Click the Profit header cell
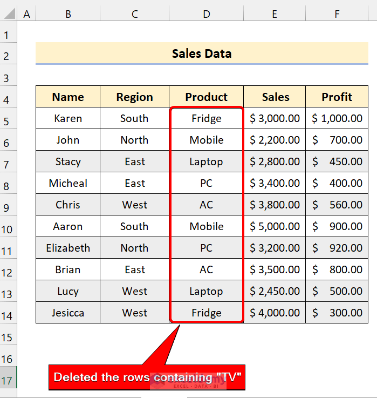The height and width of the screenshot is (398, 377). tap(337, 97)
